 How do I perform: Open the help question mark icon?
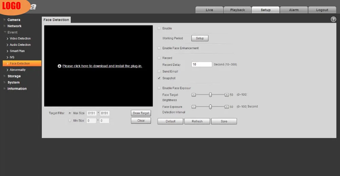pos(333,19)
